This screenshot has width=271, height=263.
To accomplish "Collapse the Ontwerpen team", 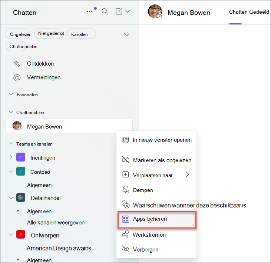I will 11,235.
